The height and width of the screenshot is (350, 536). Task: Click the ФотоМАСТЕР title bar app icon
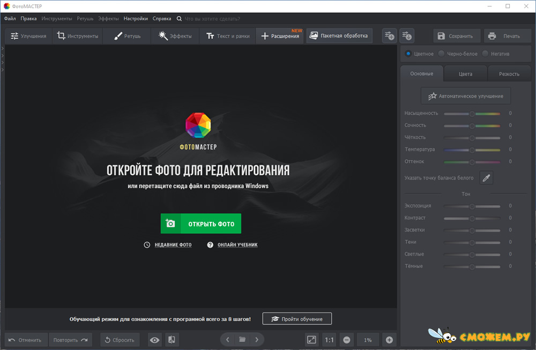(x=7, y=6)
